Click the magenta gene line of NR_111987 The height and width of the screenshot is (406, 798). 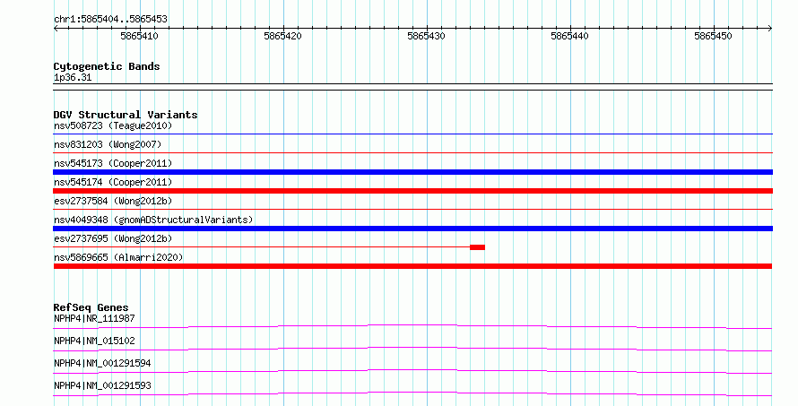[x=412, y=325]
